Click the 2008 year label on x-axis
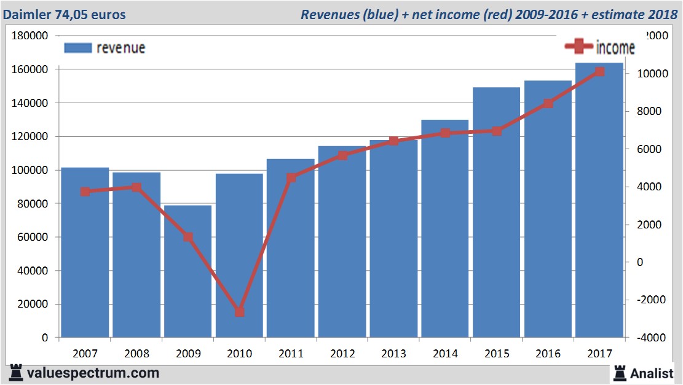 coord(136,353)
